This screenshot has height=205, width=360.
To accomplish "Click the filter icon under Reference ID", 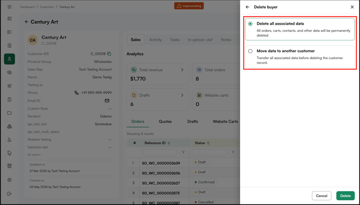I will click(x=183, y=152).
